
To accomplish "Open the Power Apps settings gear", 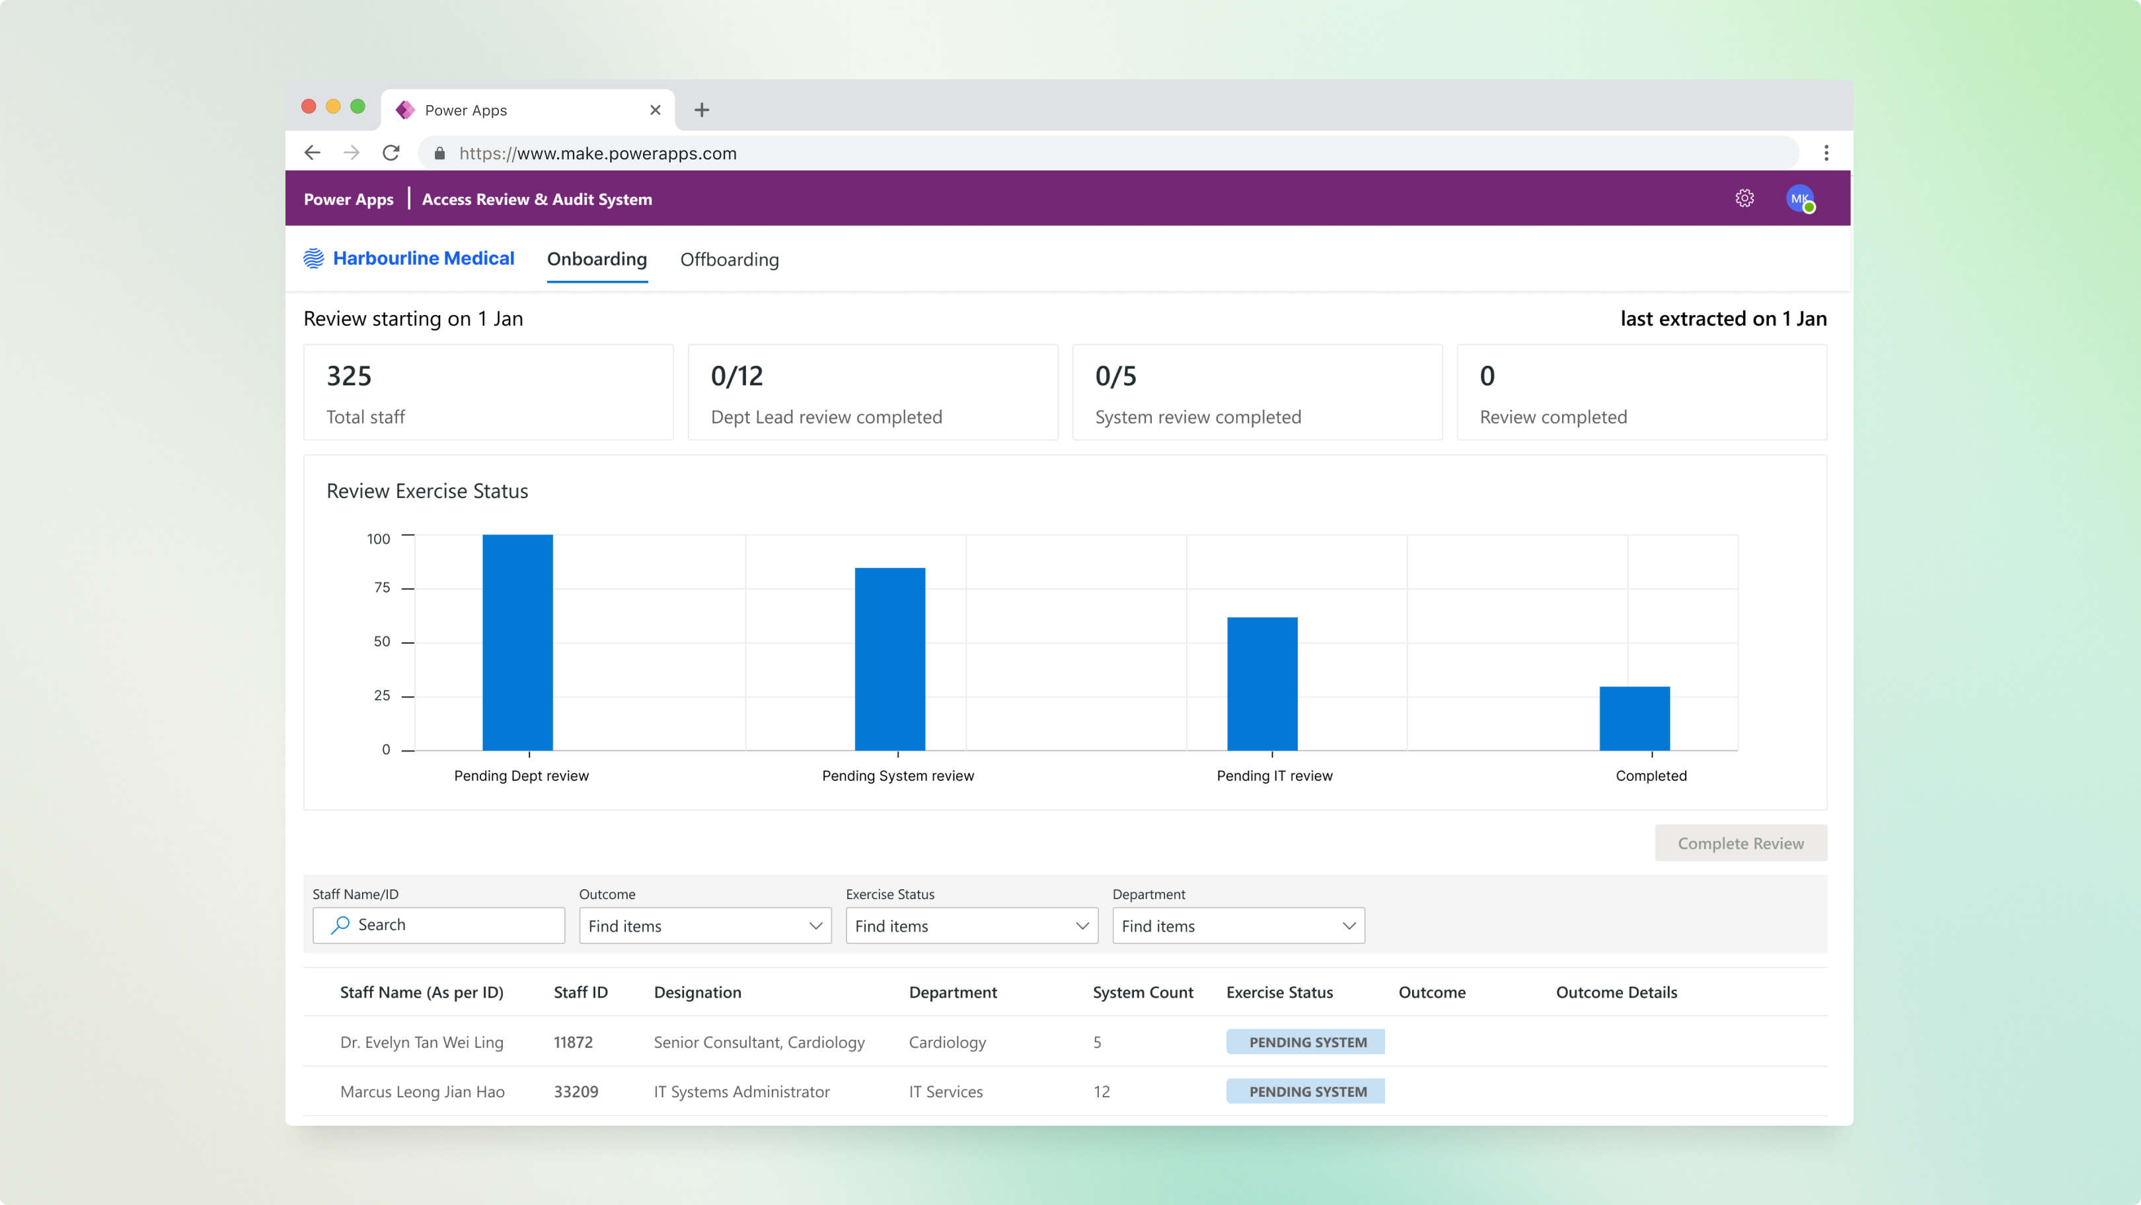I will pyautogui.click(x=1745, y=198).
